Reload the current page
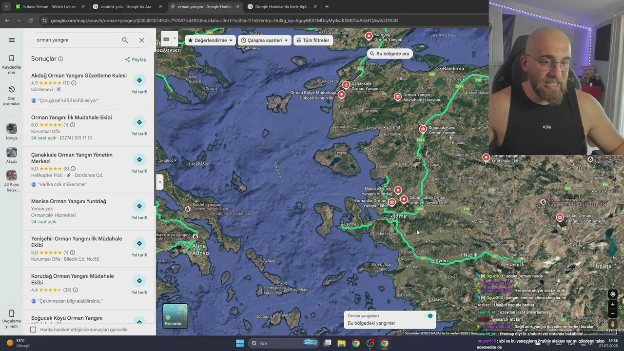 coord(30,20)
